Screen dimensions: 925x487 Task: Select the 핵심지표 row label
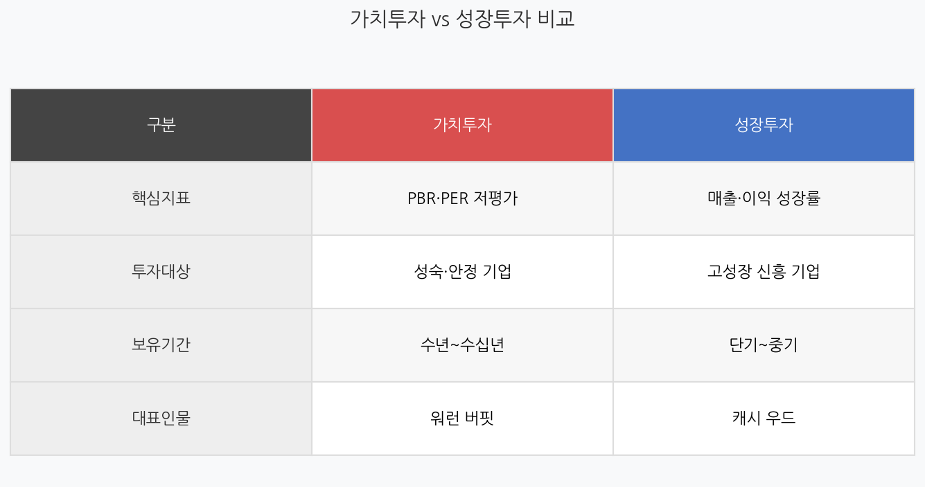[x=161, y=199]
